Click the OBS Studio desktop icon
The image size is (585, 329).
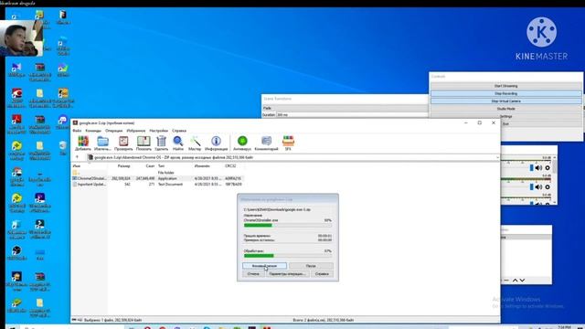point(16,253)
